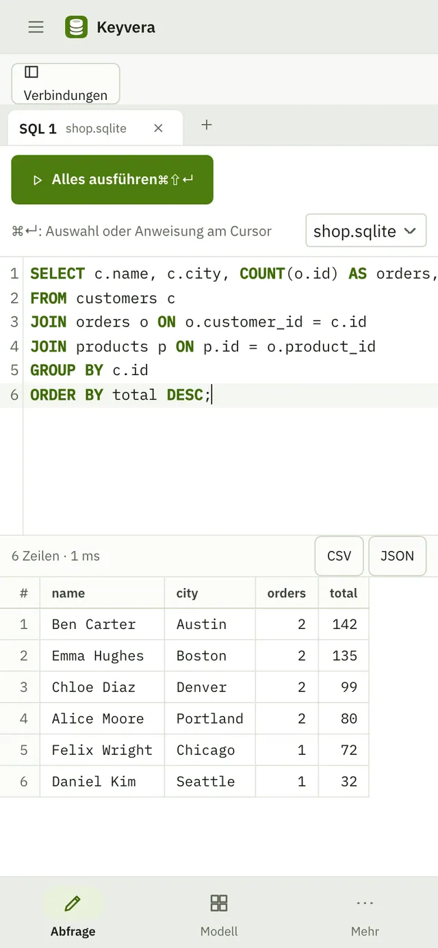
Task: Select the Felix Wright cell
Action: pyautogui.click(x=103, y=750)
